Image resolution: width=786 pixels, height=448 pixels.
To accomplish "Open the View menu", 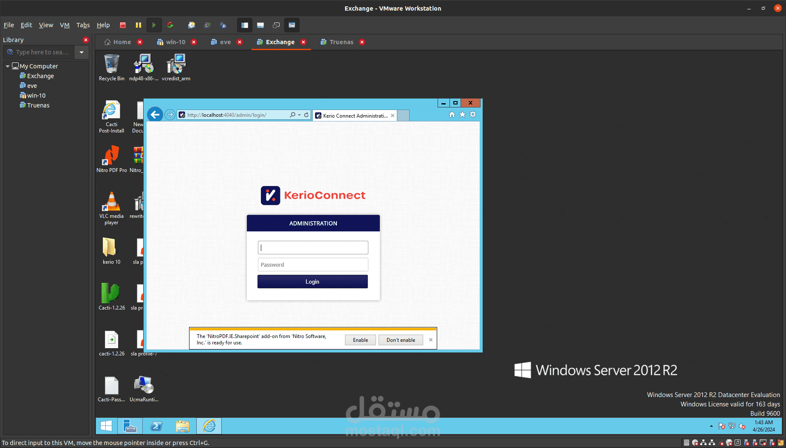I will (x=46, y=25).
